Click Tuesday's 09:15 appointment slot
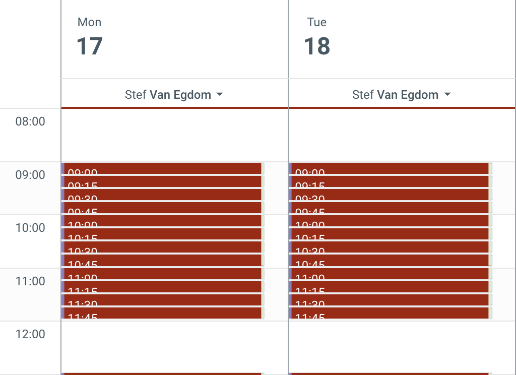516x375 pixels. pos(390,181)
